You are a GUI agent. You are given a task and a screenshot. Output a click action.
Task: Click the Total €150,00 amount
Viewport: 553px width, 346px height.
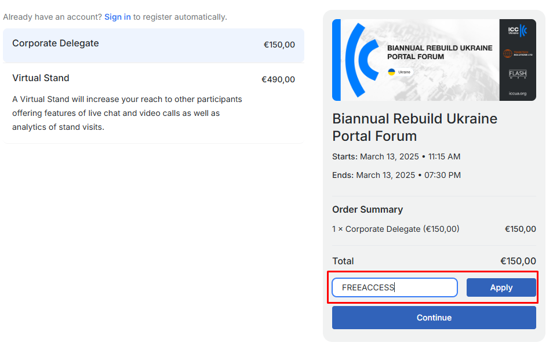tap(518, 261)
